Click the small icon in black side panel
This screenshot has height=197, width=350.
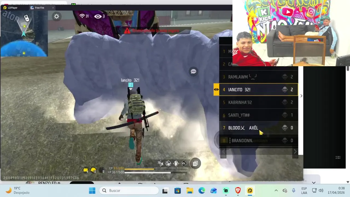click(338, 157)
